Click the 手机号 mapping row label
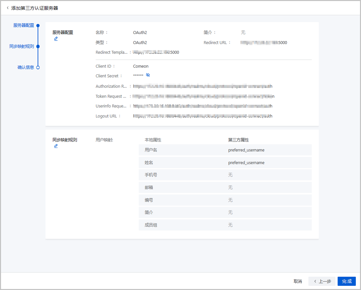The height and width of the screenshot is (290, 361). click(151, 175)
